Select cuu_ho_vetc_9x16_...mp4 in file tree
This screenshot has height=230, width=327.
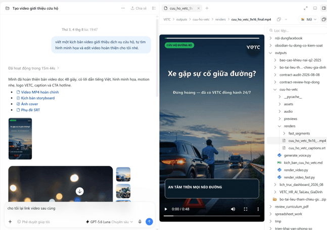coord(297,141)
